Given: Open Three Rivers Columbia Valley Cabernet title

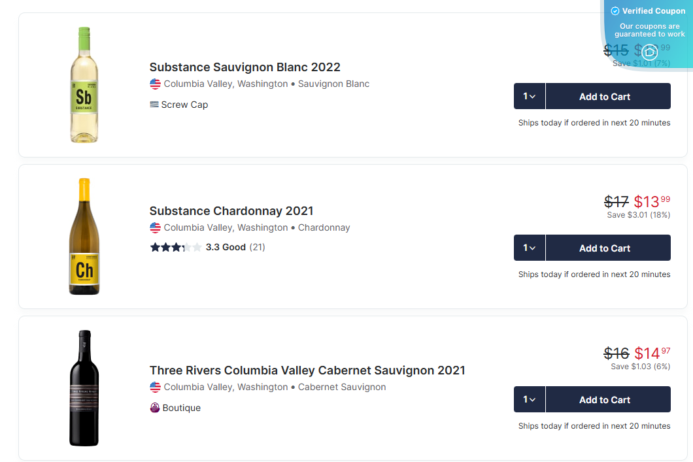Looking at the screenshot, I should [x=307, y=371].
